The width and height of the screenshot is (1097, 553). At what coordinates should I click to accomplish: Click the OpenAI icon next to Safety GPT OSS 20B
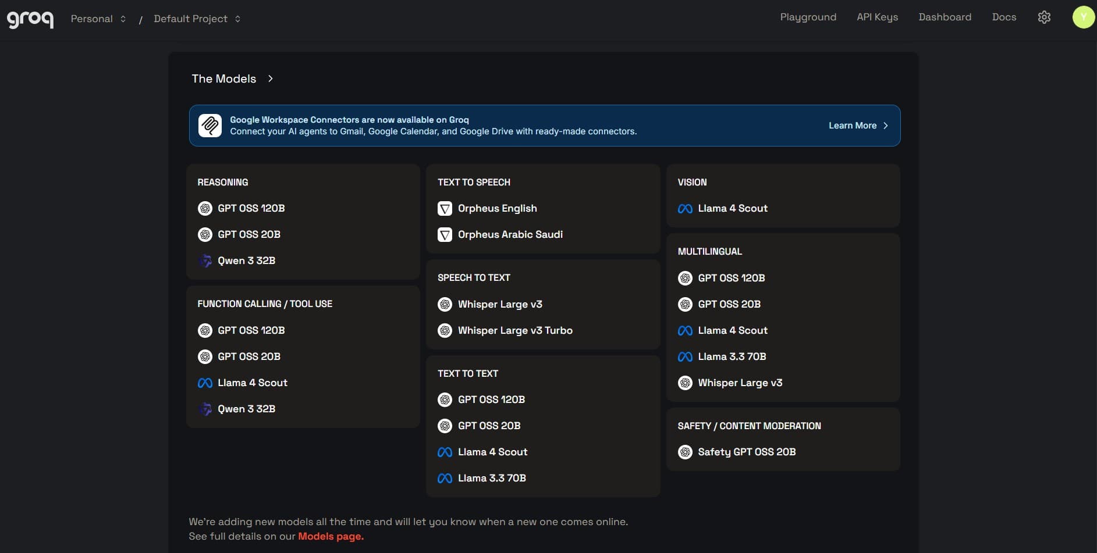(685, 452)
